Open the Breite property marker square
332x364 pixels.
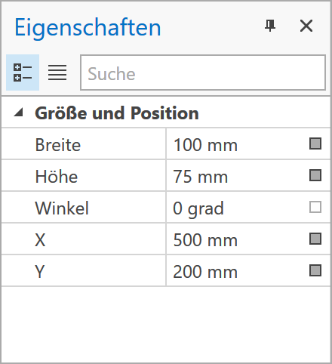[x=315, y=143]
